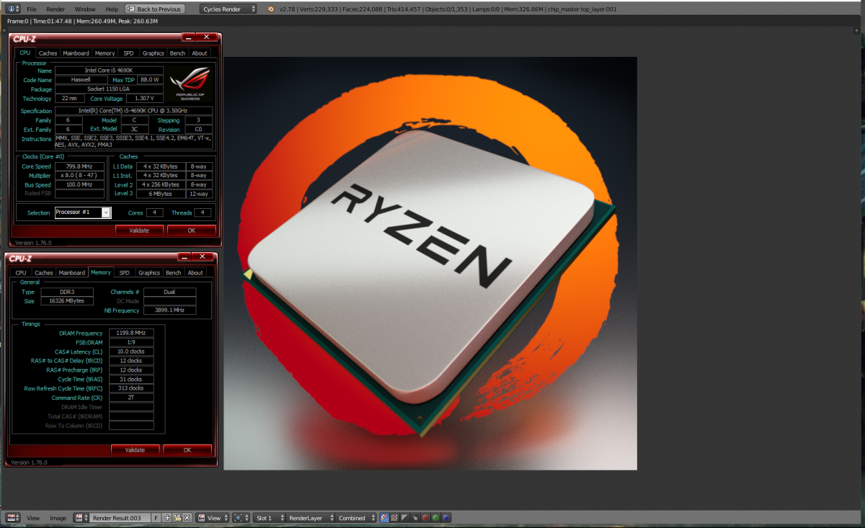Create new image with plus icon
This screenshot has width=865, height=528.
(x=167, y=517)
